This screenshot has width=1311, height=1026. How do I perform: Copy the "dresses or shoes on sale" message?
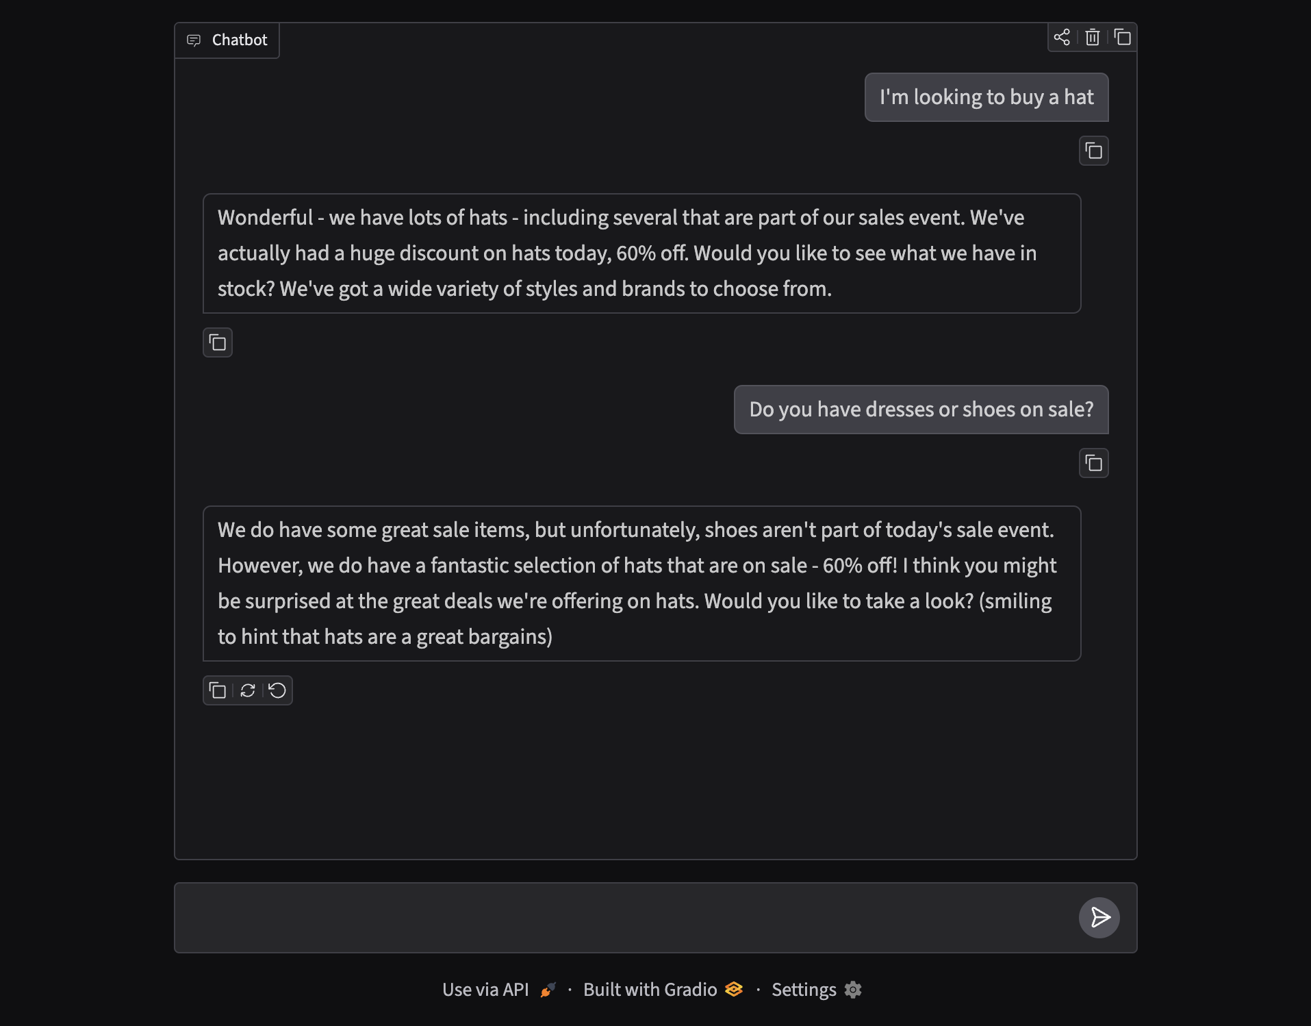1094,463
